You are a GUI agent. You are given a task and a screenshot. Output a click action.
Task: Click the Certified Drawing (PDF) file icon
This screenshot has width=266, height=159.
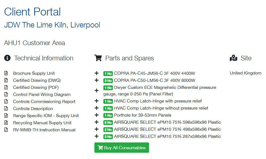(x=6, y=88)
